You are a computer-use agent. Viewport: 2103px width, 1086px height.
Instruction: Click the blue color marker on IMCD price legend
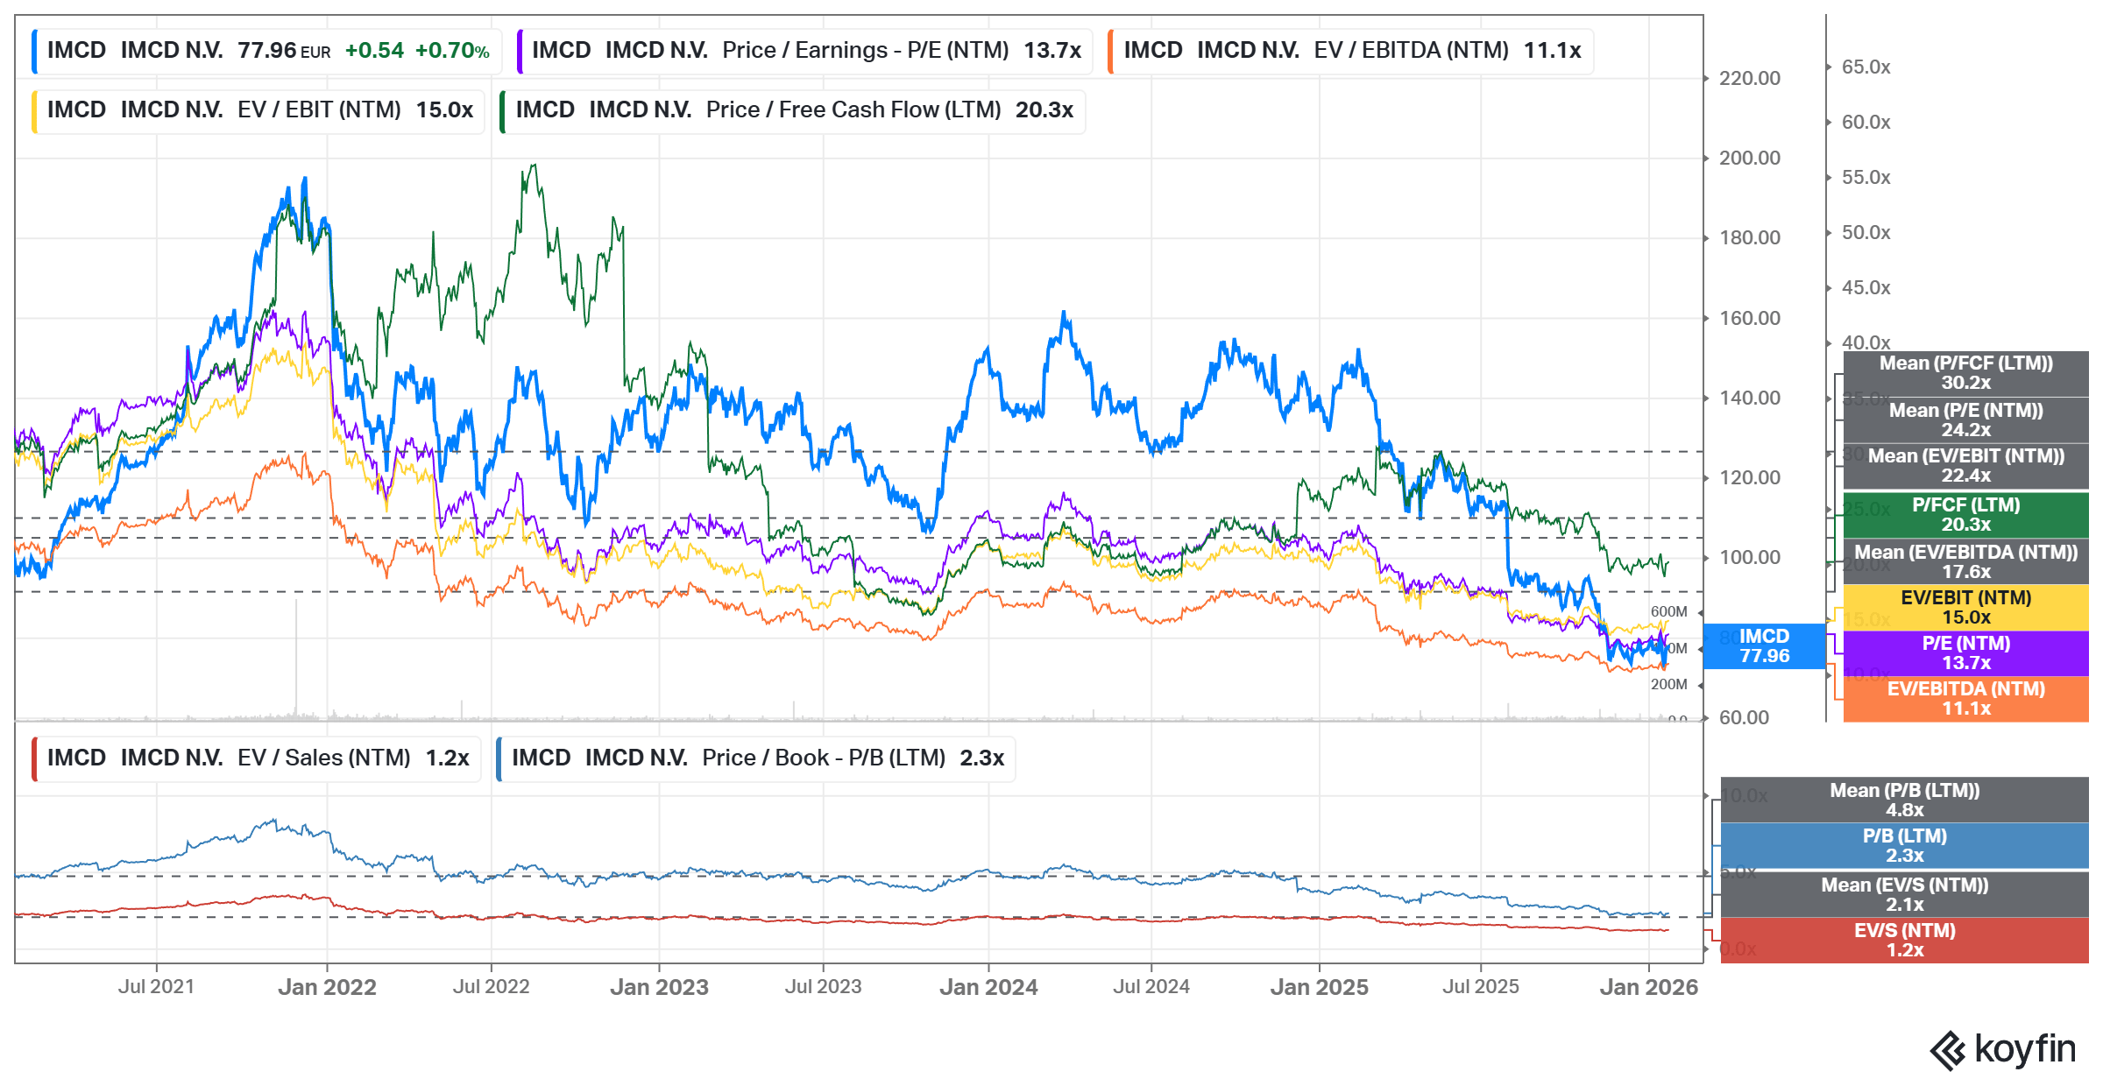click(34, 50)
